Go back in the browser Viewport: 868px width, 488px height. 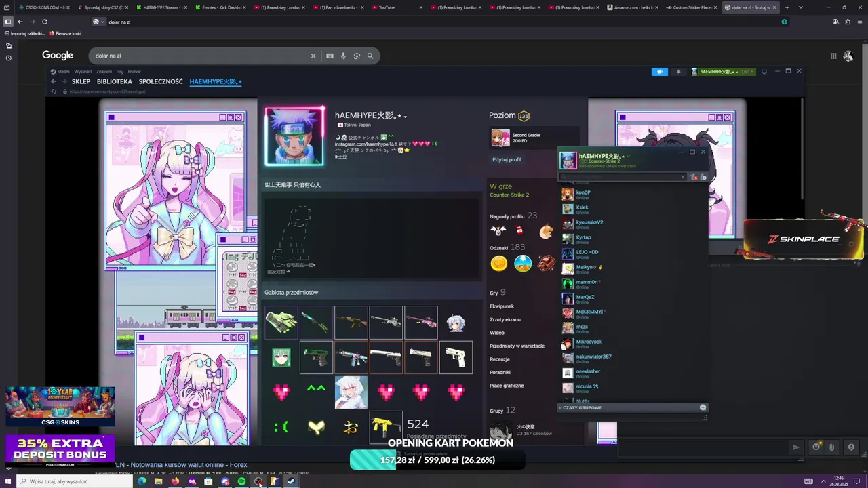[20, 22]
